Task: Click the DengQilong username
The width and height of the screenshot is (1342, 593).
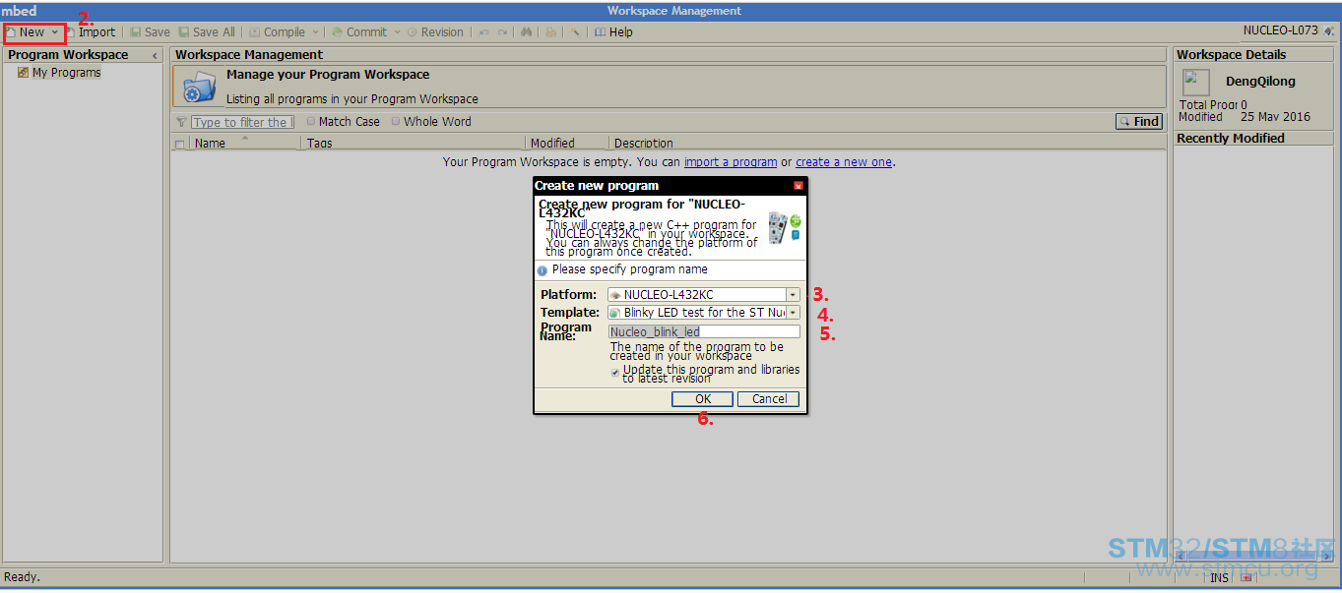Action: pos(1260,82)
